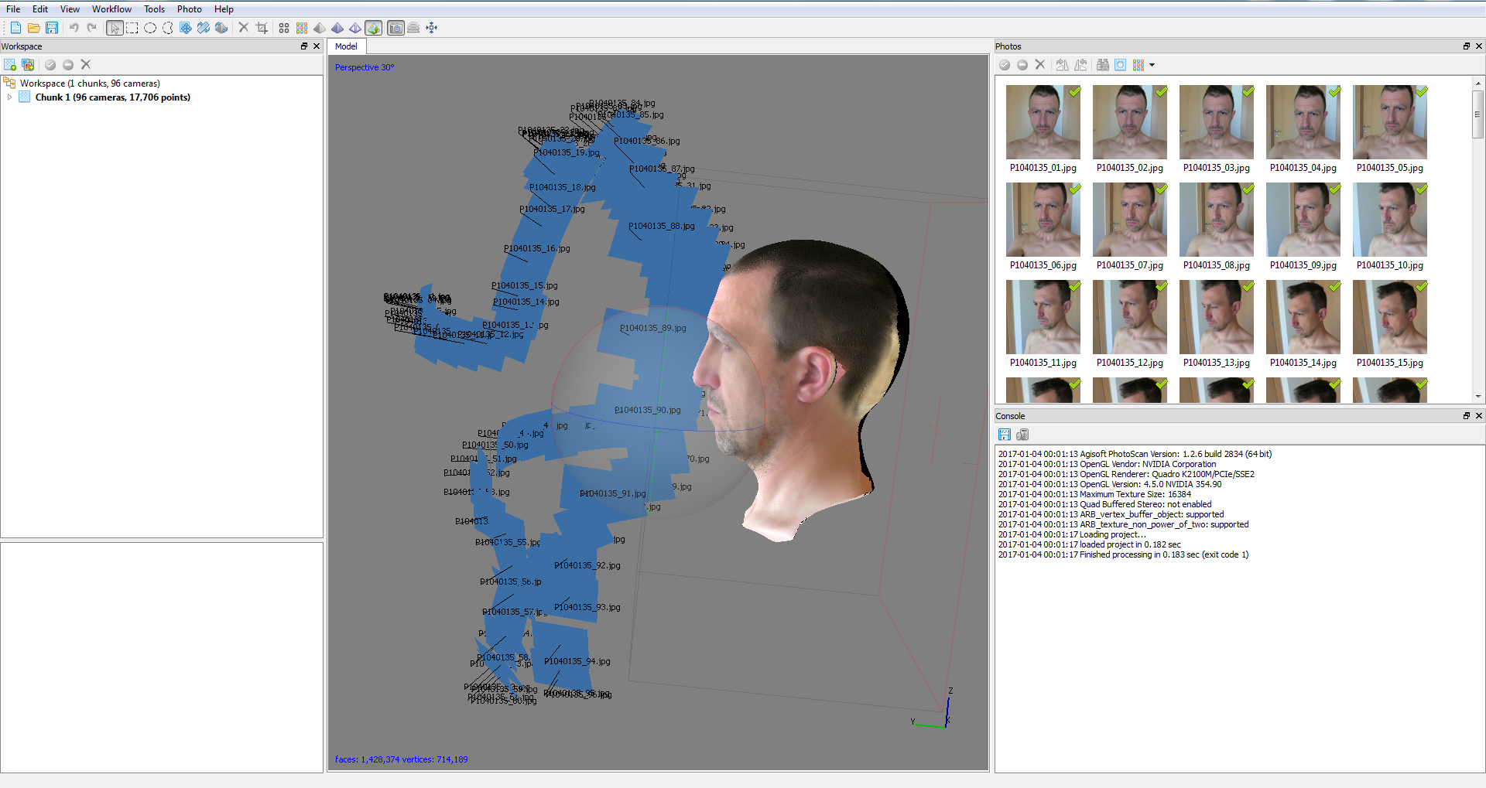Select Chunk 1 (96 cameras, 17,706 points)

coord(113,97)
